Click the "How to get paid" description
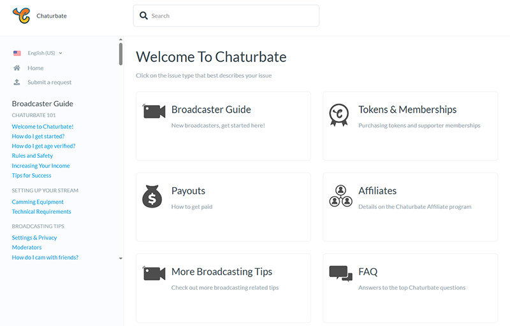 192,206
